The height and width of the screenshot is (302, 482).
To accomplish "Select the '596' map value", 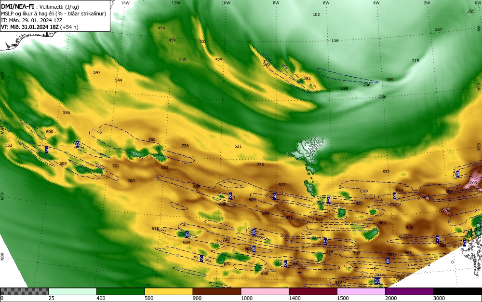I will click(67, 112).
